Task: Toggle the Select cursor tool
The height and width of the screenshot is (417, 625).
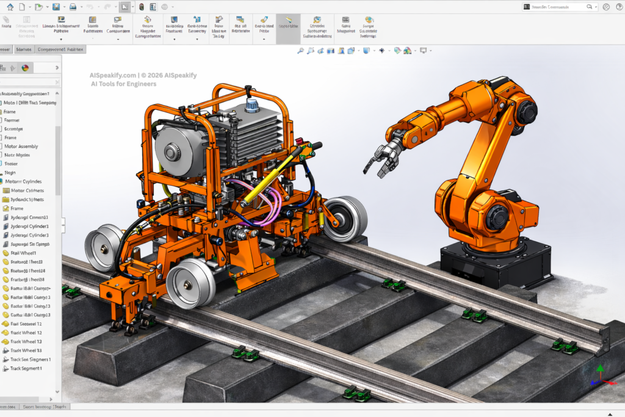Action: [x=125, y=7]
